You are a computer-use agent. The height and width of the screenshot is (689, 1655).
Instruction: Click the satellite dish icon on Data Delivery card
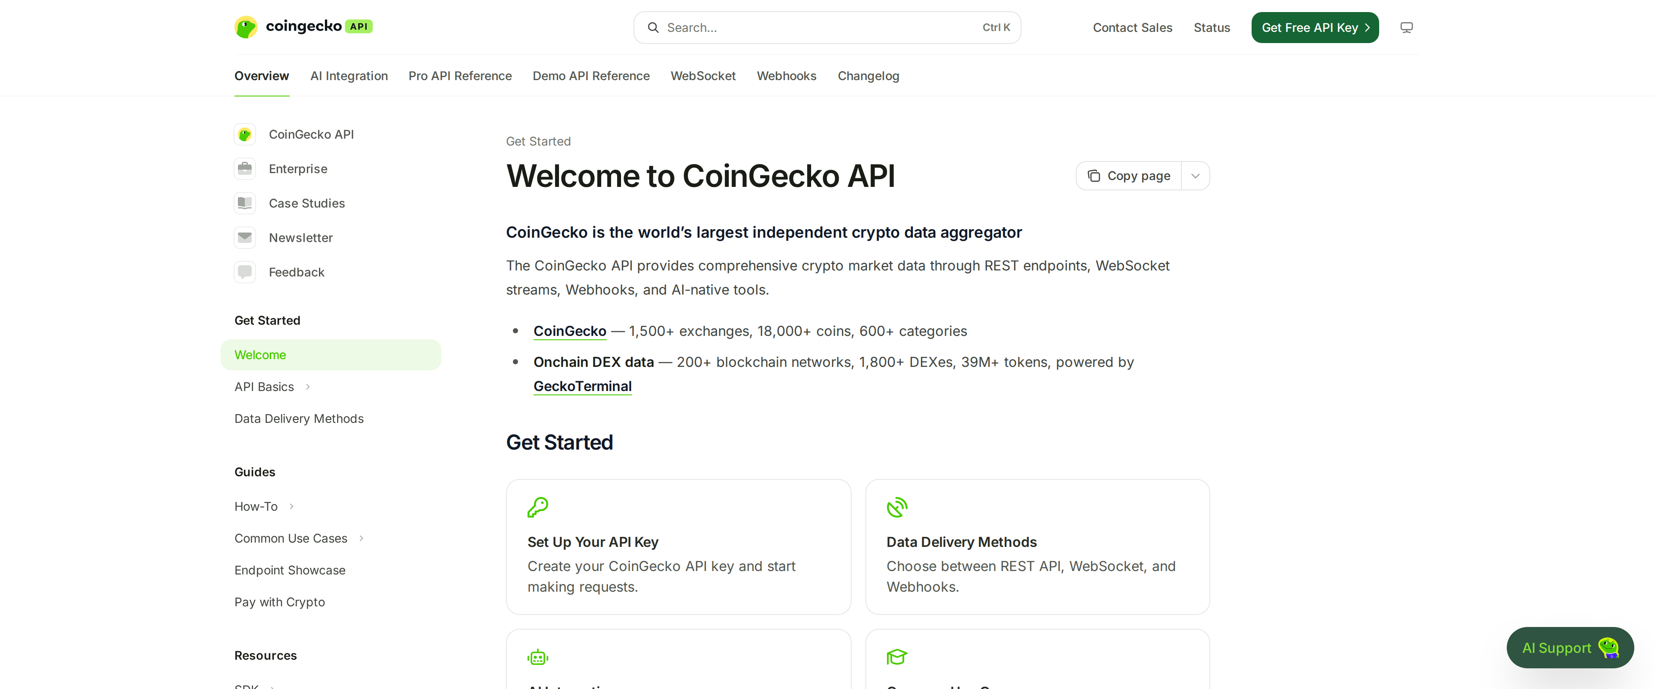tap(897, 507)
